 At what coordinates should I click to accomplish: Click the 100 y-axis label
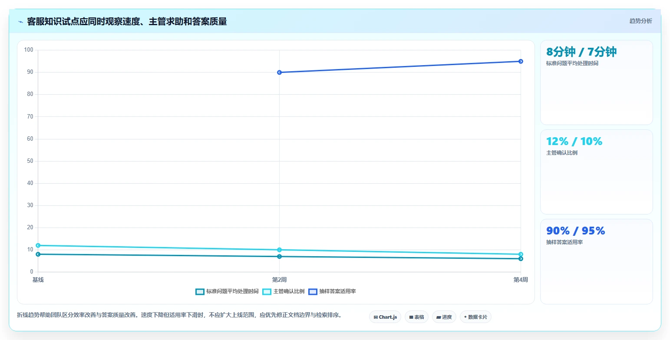click(x=29, y=50)
